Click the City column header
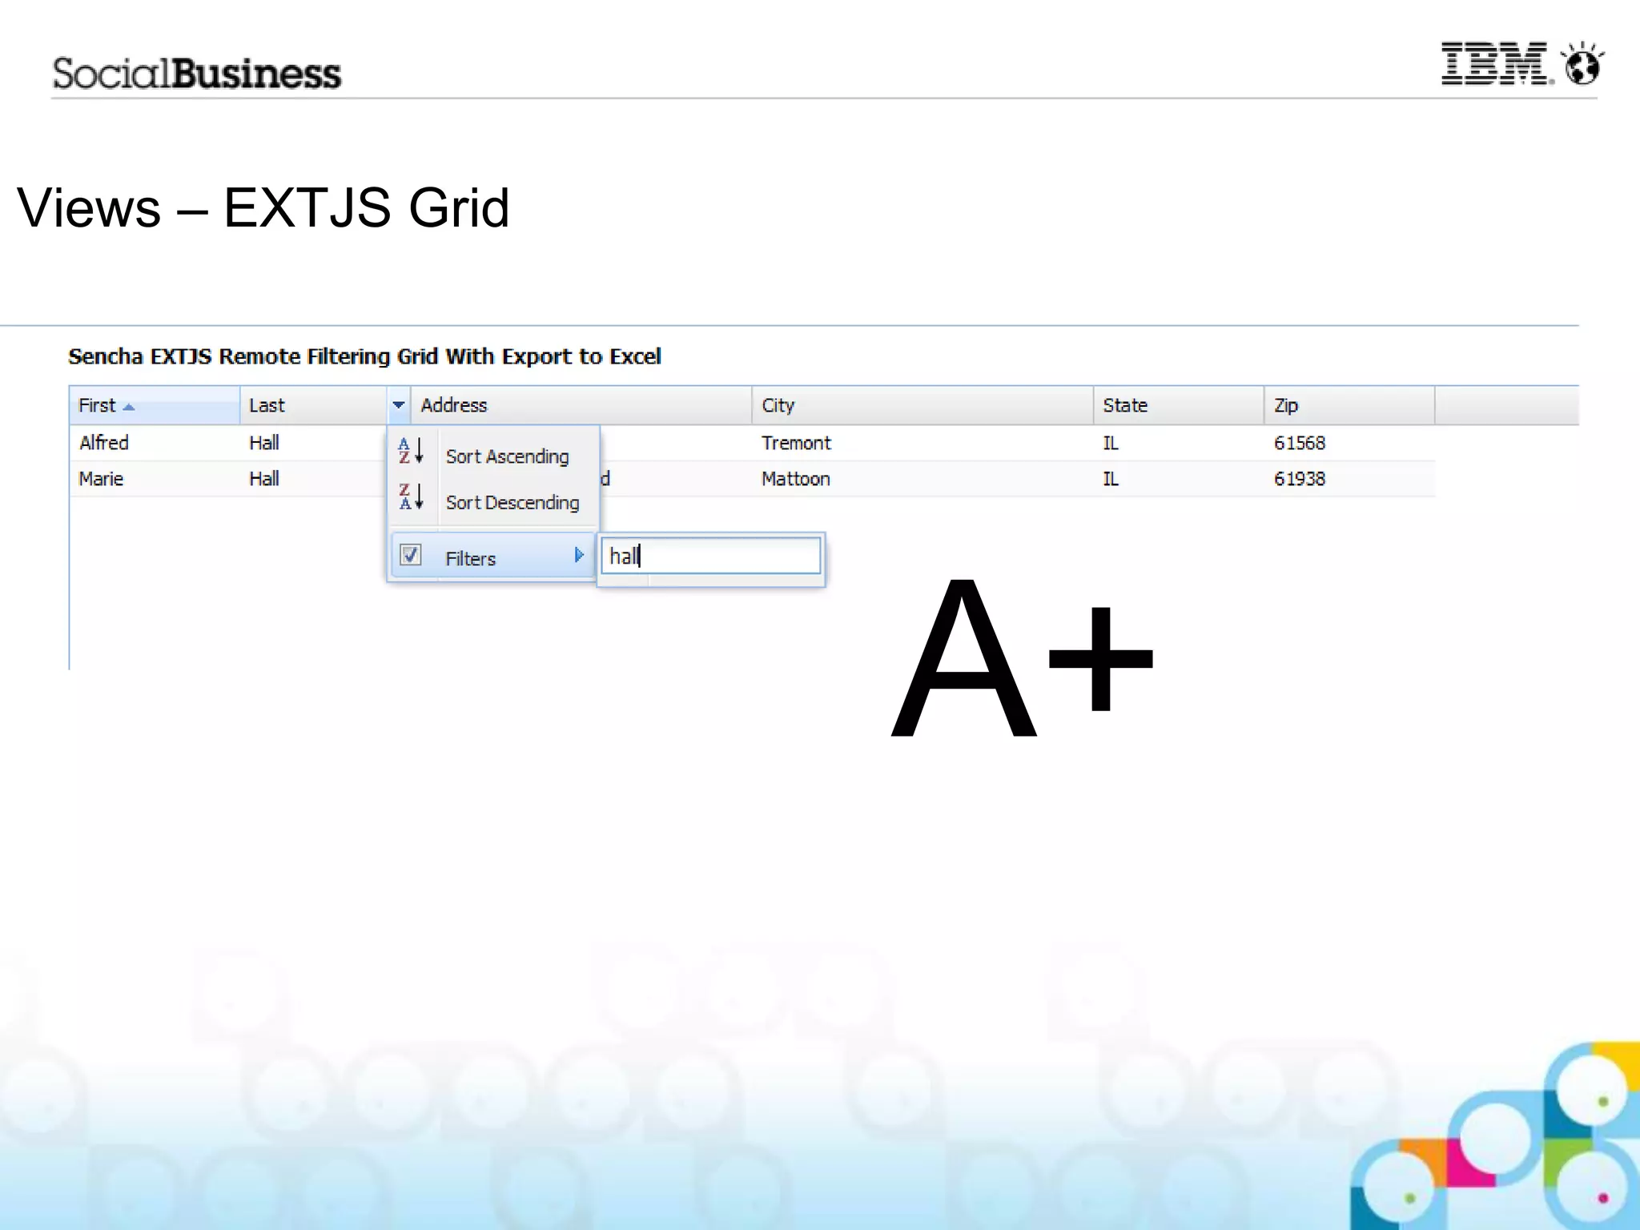 coord(922,405)
